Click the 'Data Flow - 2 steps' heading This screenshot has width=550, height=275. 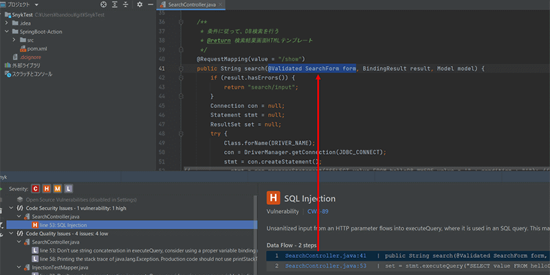[x=291, y=245]
